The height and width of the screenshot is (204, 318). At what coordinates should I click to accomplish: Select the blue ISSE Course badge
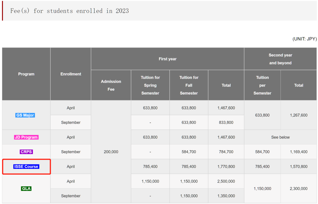pyautogui.click(x=26, y=167)
